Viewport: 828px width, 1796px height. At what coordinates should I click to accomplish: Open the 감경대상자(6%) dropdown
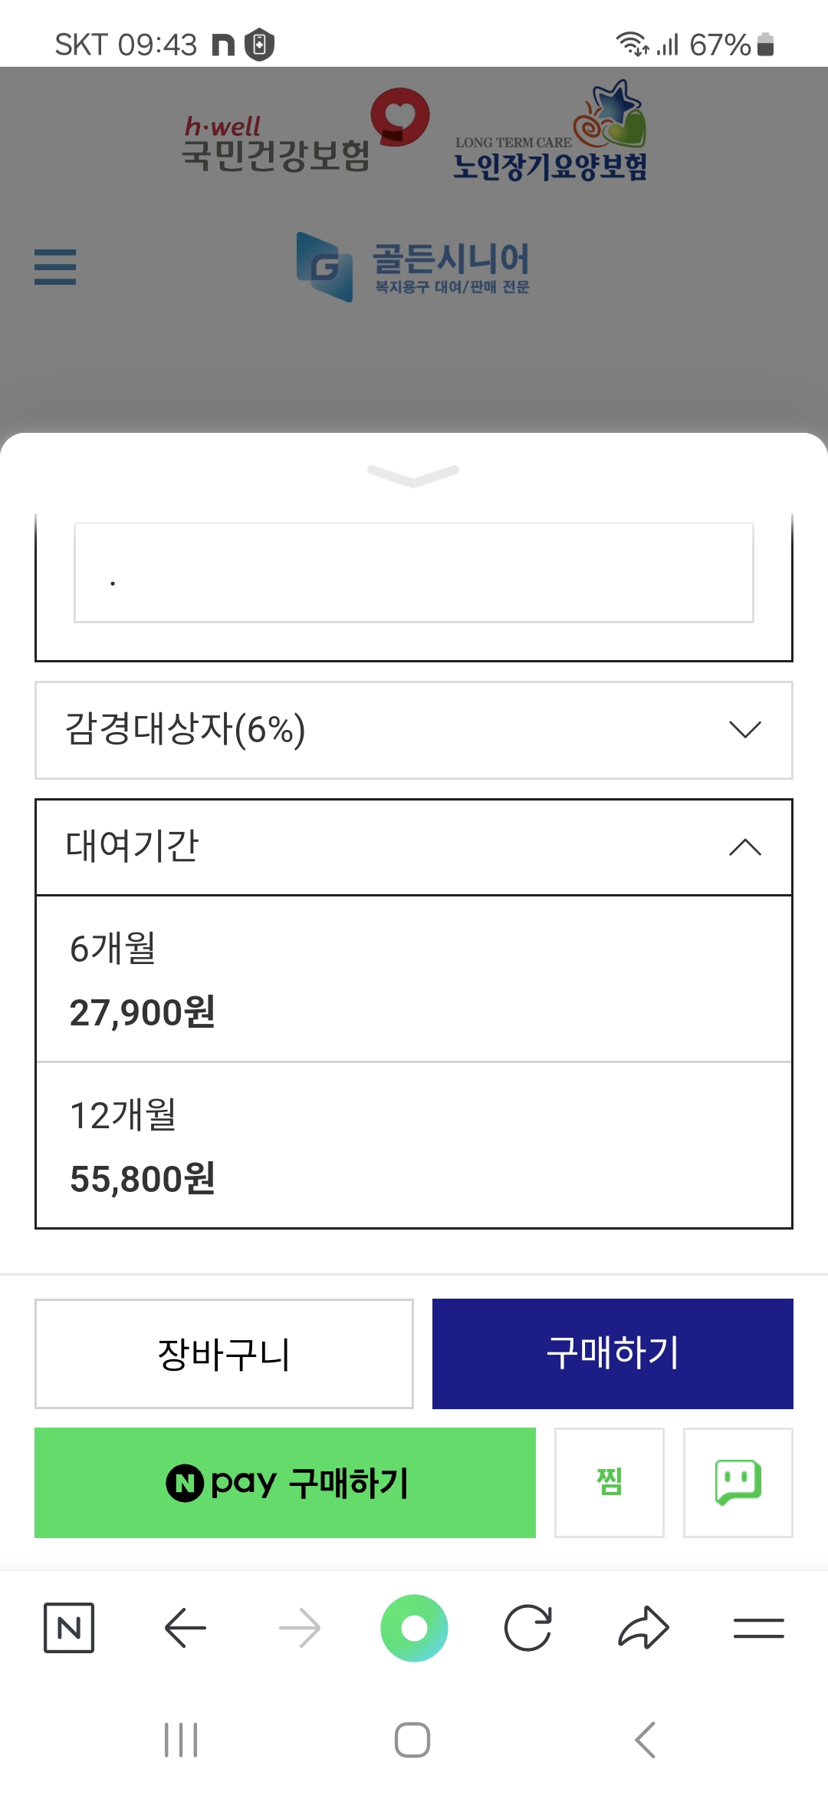(x=413, y=730)
